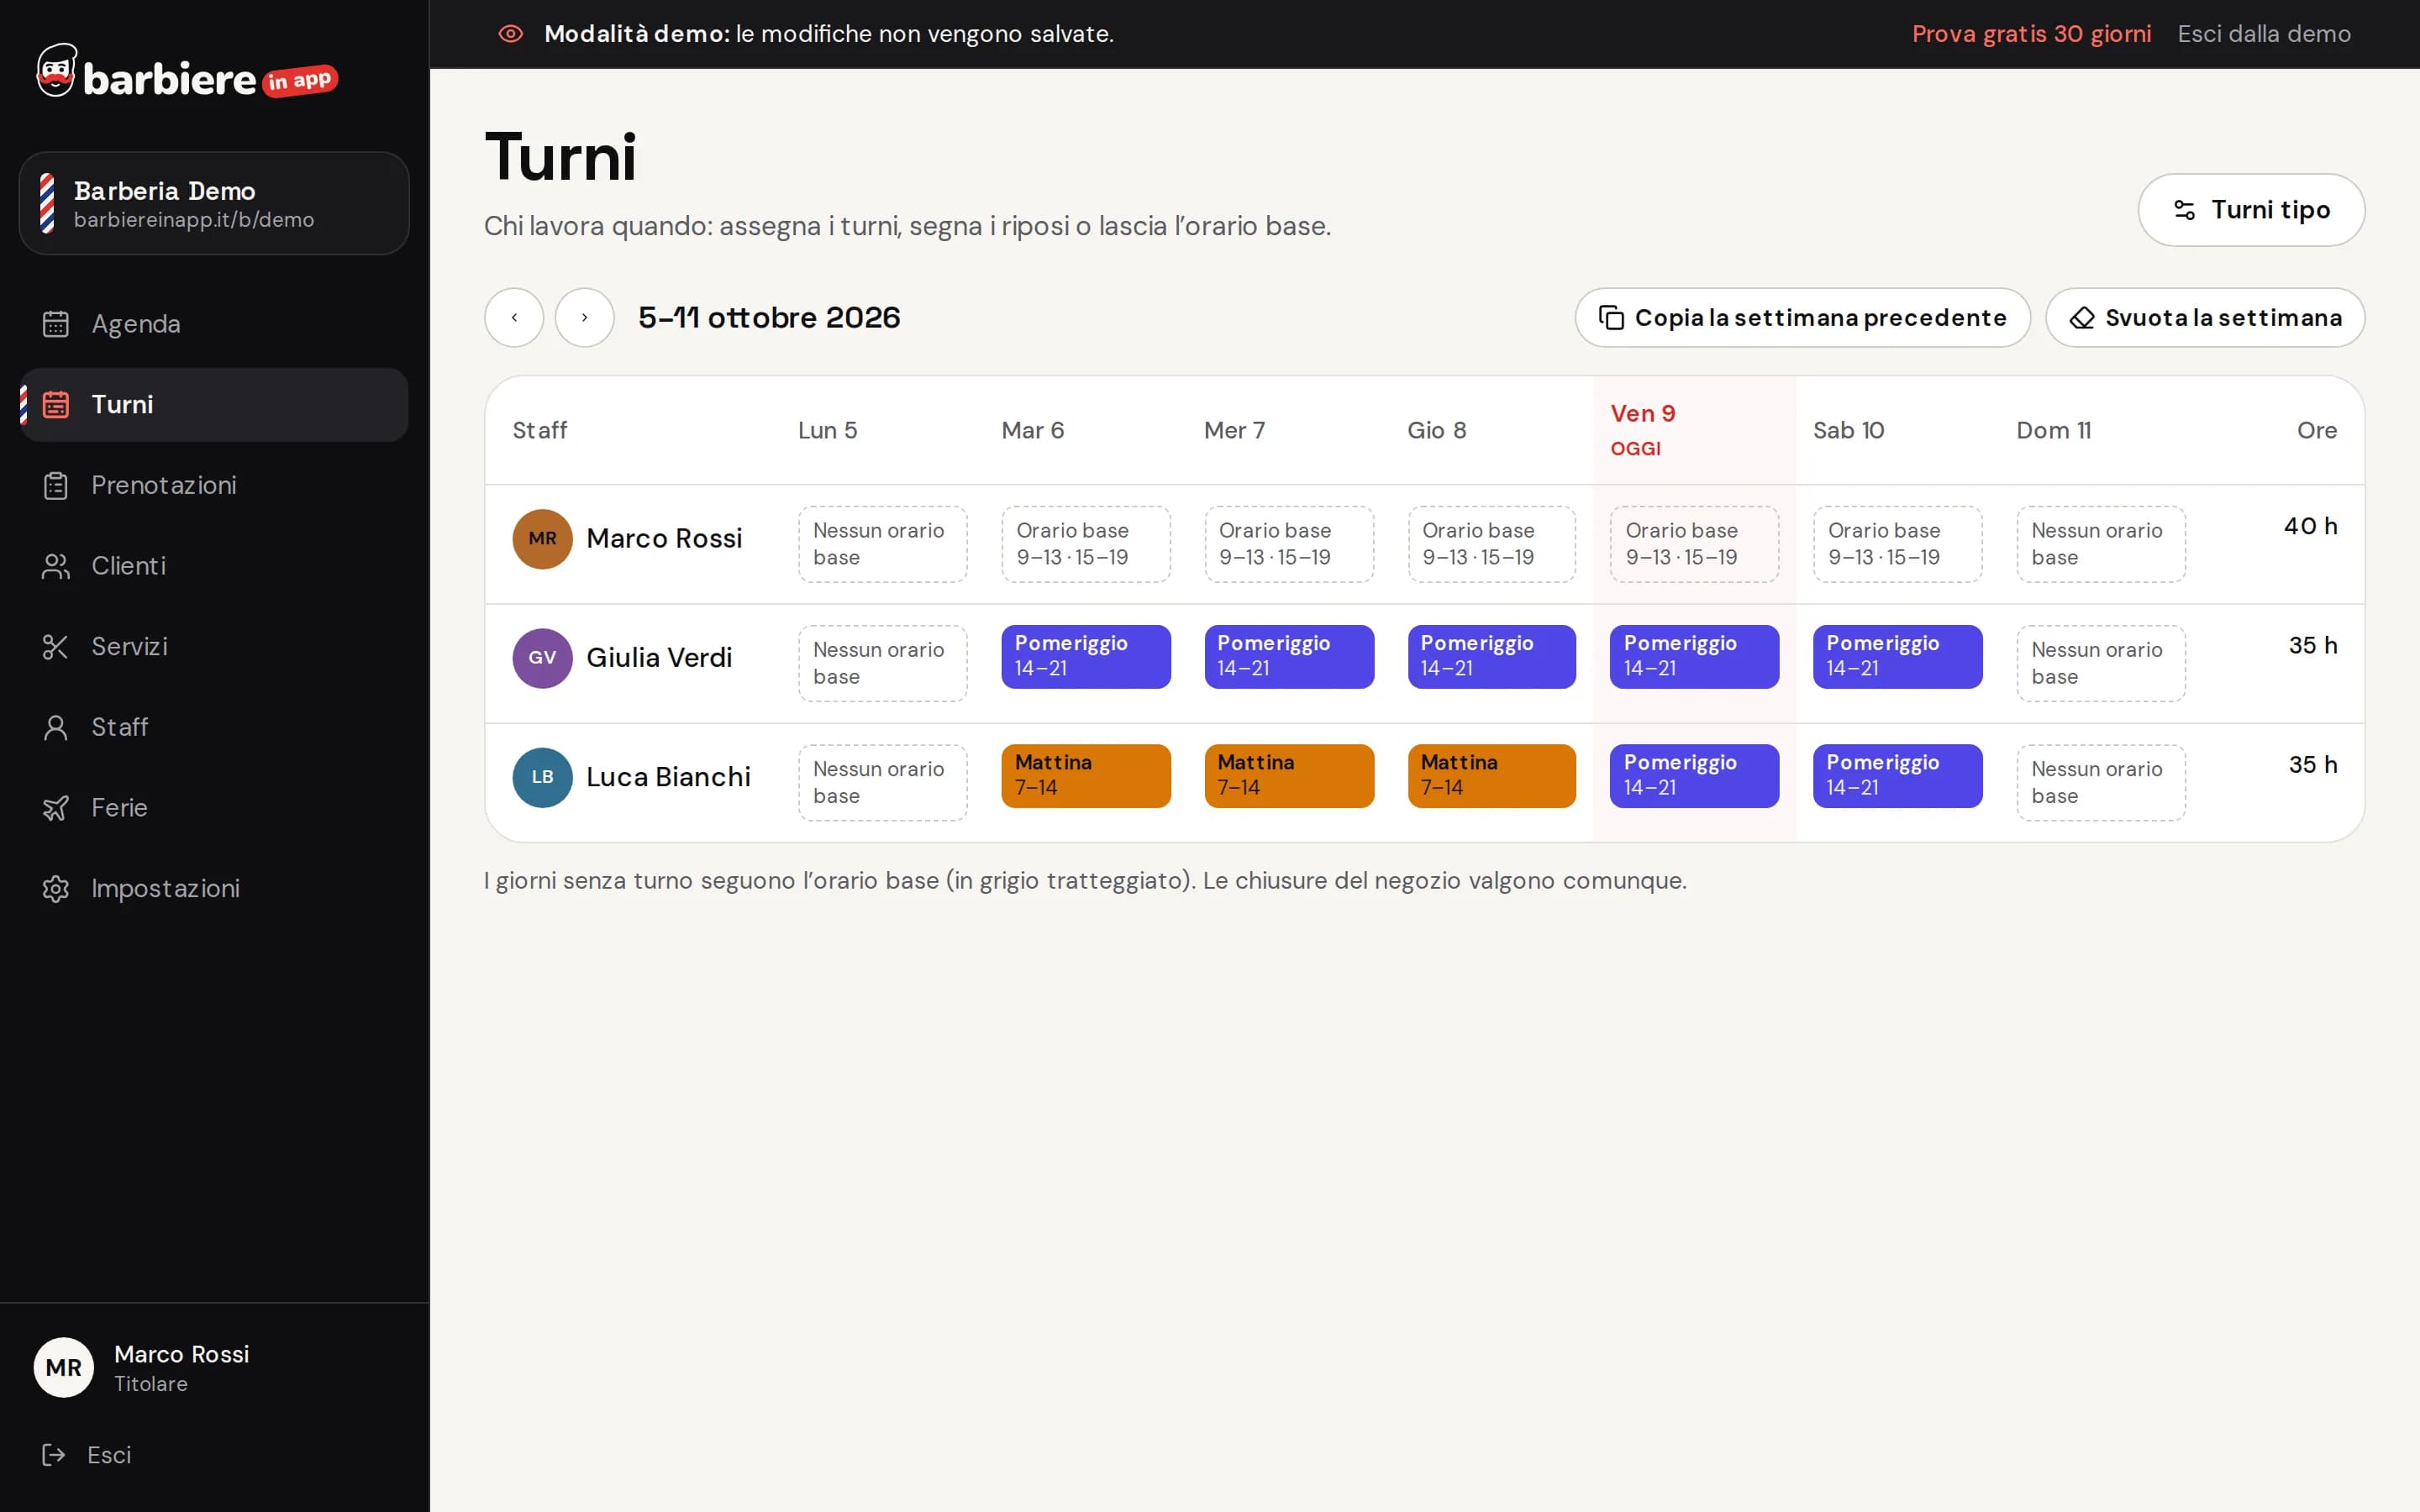The image size is (2420, 1512).
Task: Open the Barberia Demo shop card
Action: pyautogui.click(x=214, y=203)
